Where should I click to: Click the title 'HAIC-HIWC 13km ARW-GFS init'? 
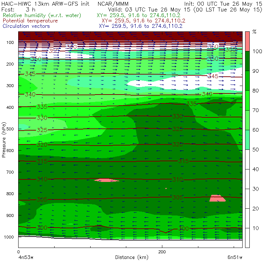45,4
